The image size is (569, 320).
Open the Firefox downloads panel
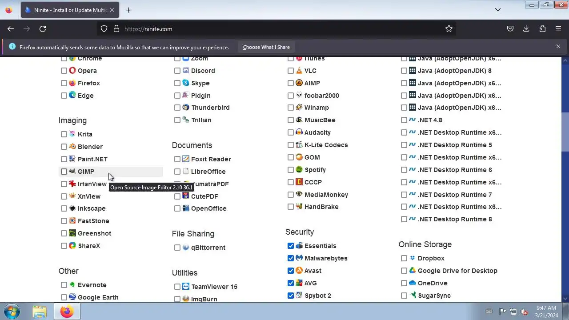coord(526,29)
